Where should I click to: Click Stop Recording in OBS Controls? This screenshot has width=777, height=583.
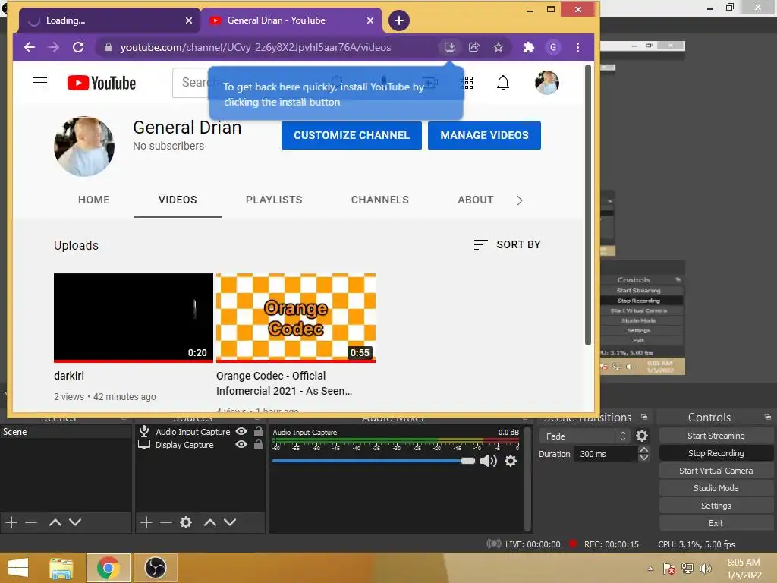click(716, 453)
